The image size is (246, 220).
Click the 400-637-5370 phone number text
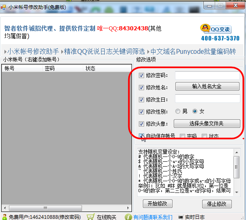coord(220,38)
